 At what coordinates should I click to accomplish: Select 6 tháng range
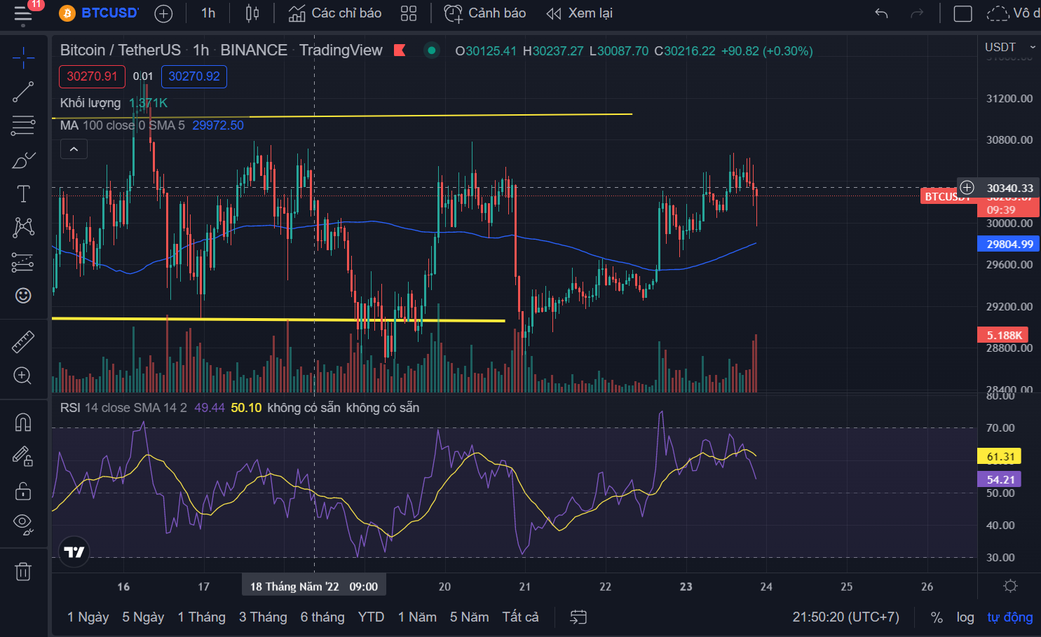[322, 617]
